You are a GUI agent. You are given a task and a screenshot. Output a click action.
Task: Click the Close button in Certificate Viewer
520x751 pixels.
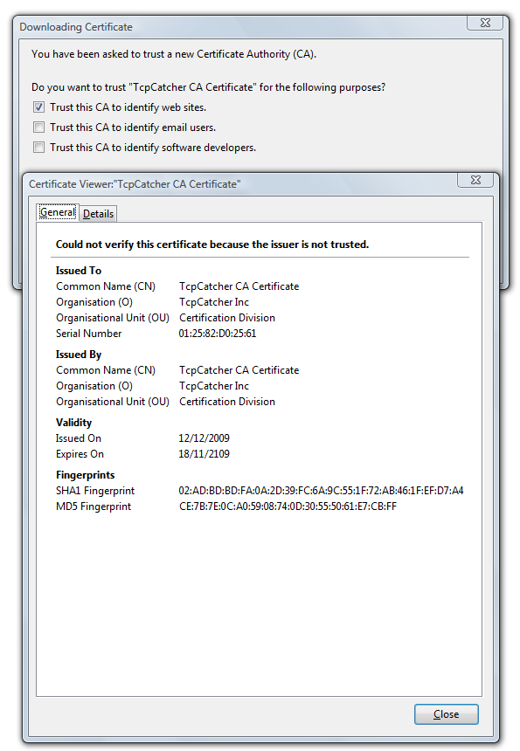coord(447,714)
